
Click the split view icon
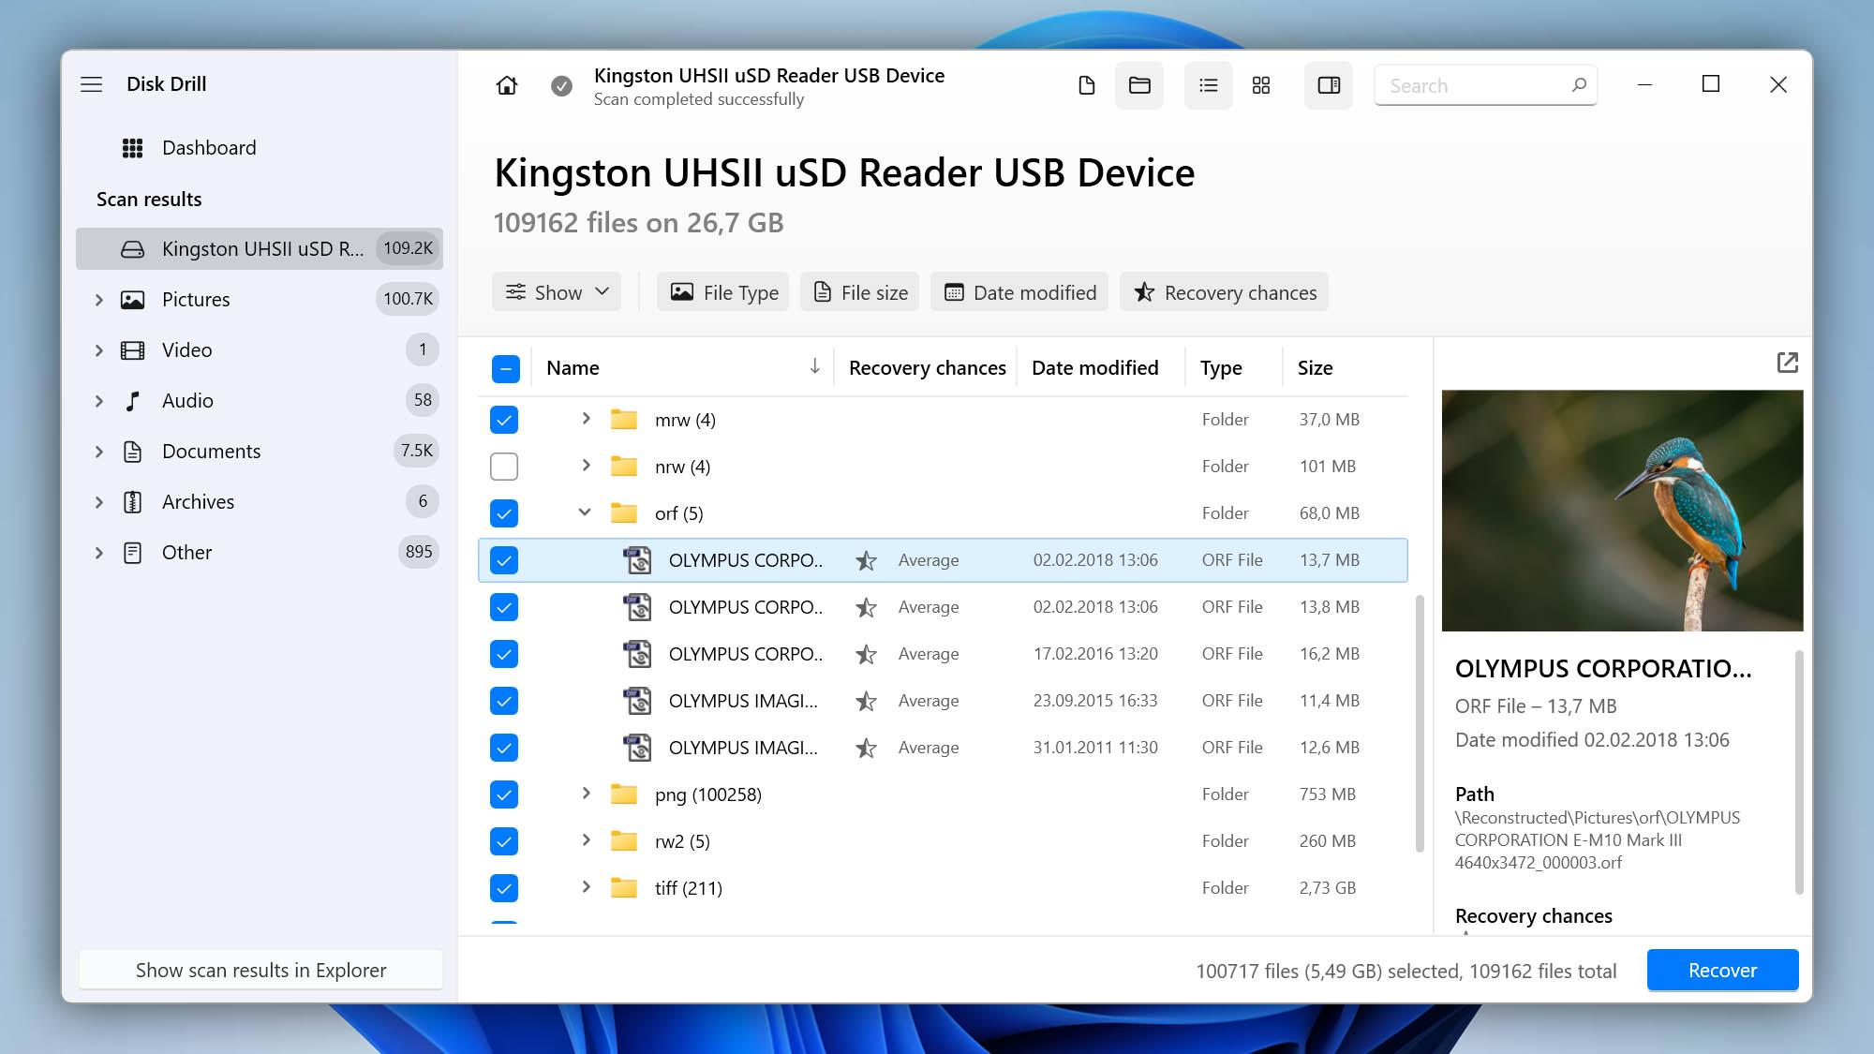click(x=1330, y=83)
